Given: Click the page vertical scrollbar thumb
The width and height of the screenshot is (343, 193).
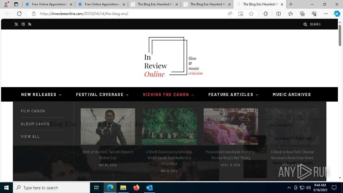Looking at the screenshot, I should [x=340, y=35].
